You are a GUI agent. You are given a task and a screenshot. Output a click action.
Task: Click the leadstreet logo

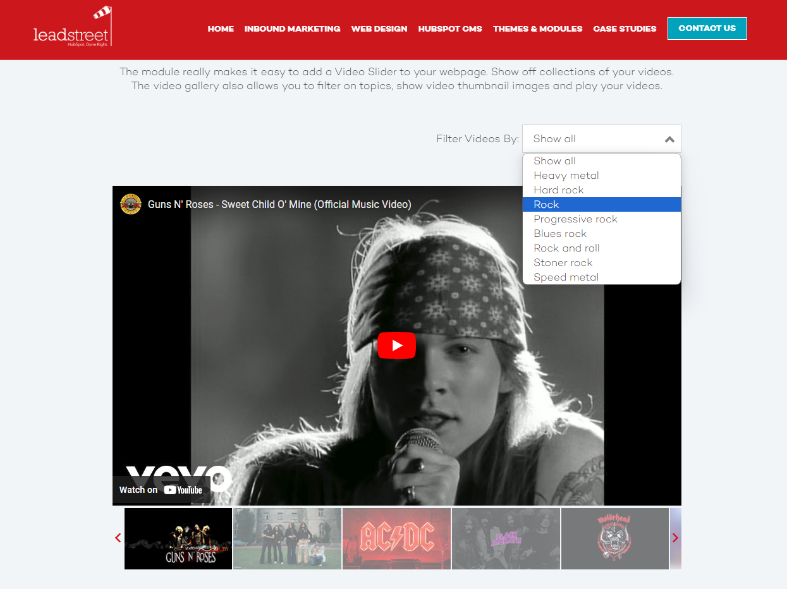click(73, 27)
